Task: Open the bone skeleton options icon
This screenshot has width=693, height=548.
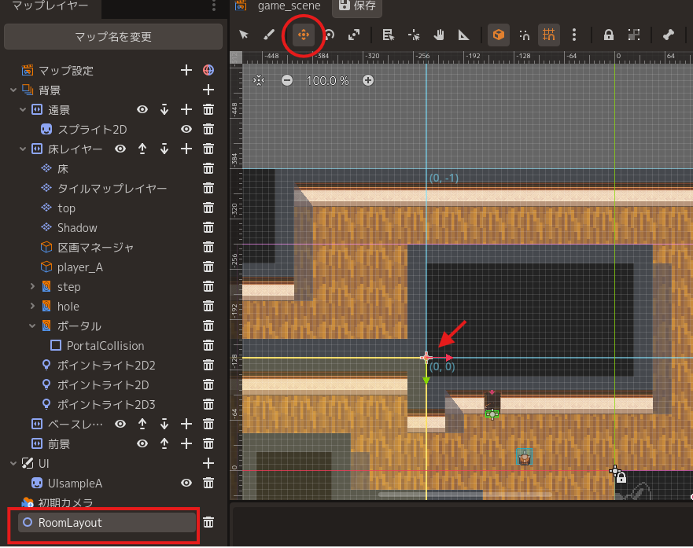Action: click(669, 35)
